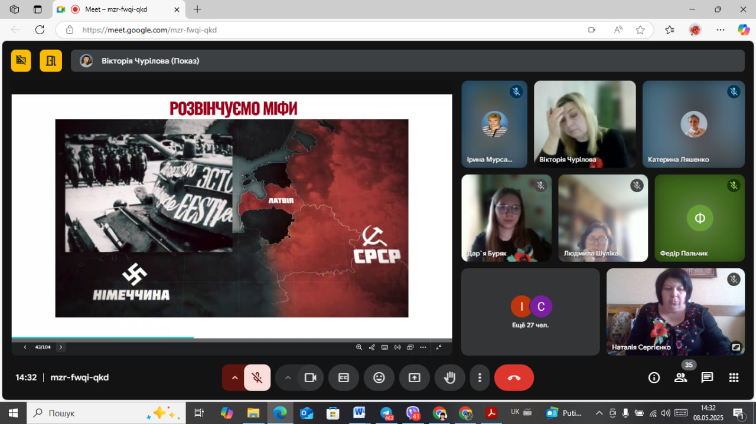This screenshot has height=424, width=756.
Task: Open meeting details info icon
Action: pyautogui.click(x=654, y=378)
